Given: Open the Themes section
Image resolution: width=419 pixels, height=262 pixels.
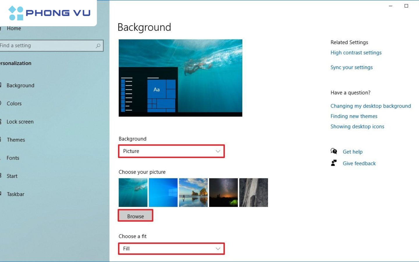Looking at the screenshot, I should (x=16, y=140).
